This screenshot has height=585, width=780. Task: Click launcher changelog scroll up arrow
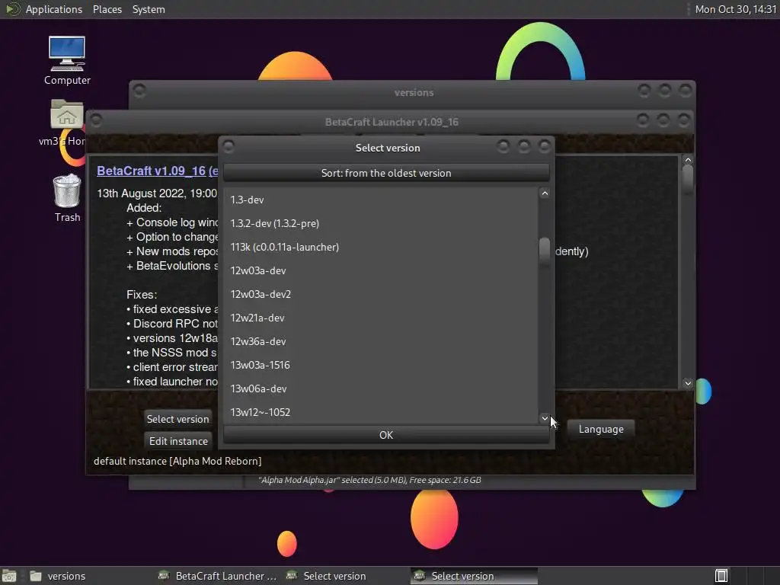(x=688, y=160)
